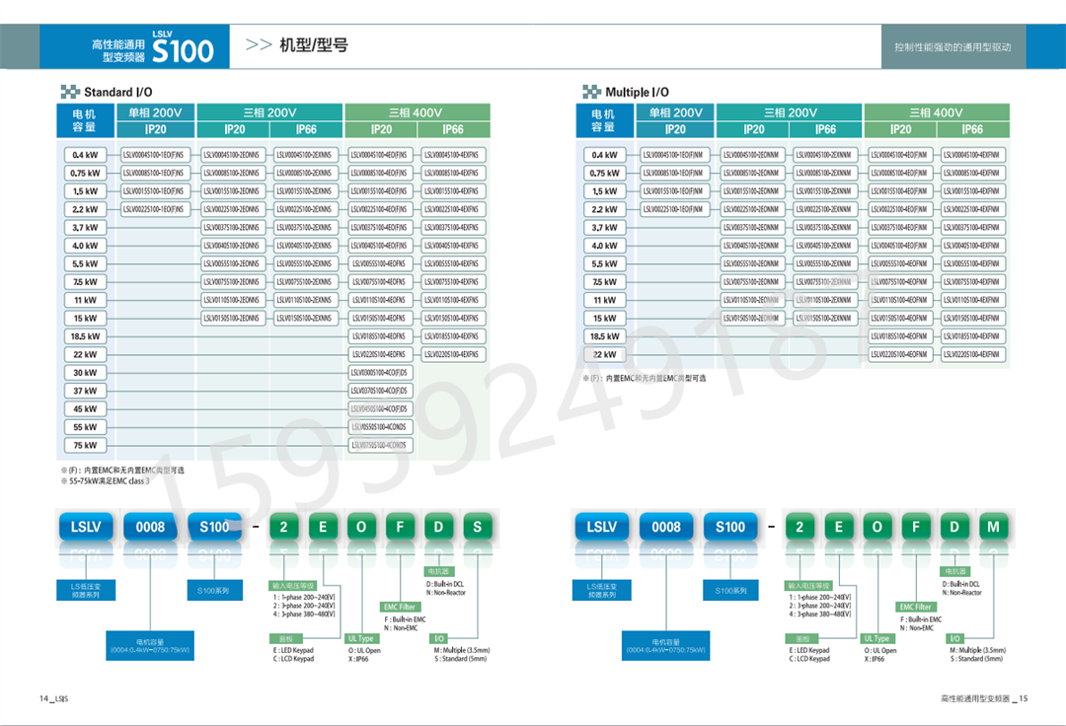
Task: Click UL Type label under Multiple I/O
Action: click(877, 638)
